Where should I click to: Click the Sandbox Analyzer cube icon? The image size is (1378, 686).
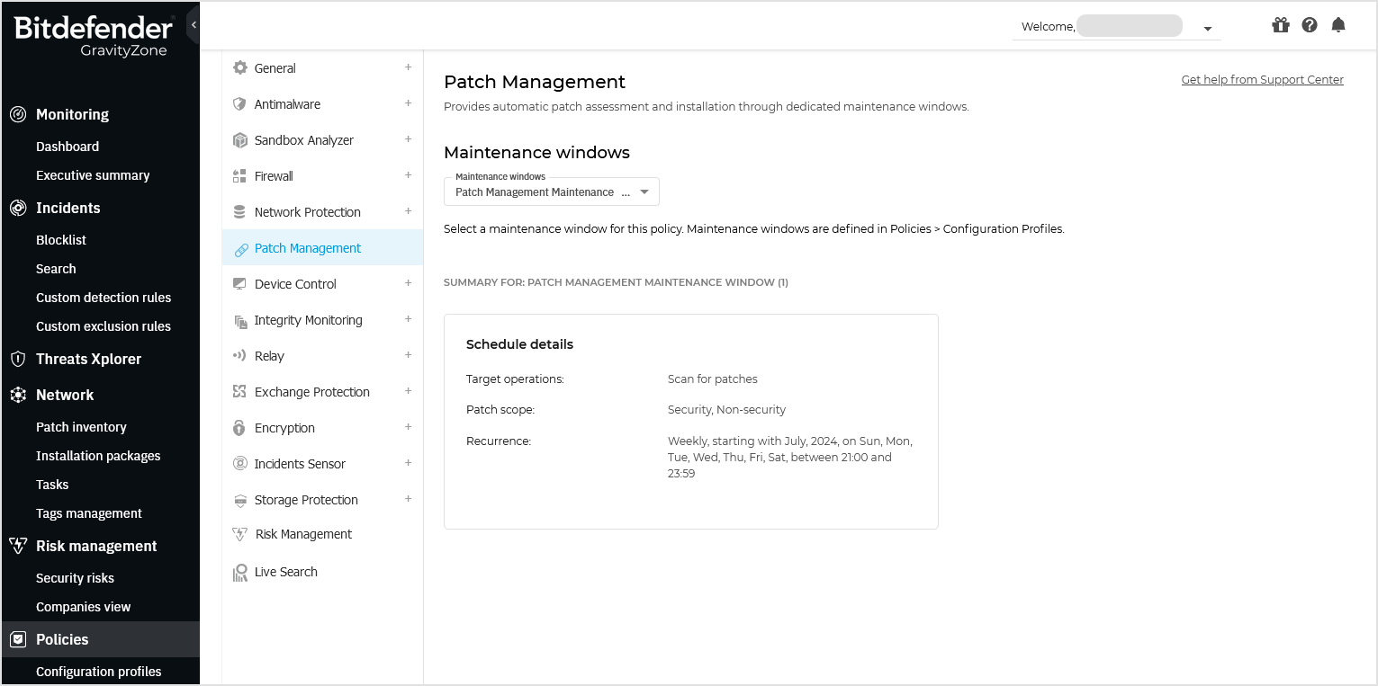point(239,139)
